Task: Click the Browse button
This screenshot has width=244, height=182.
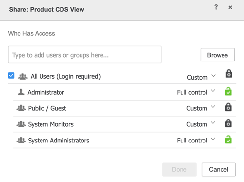Action: pyautogui.click(x=218, y=55)
